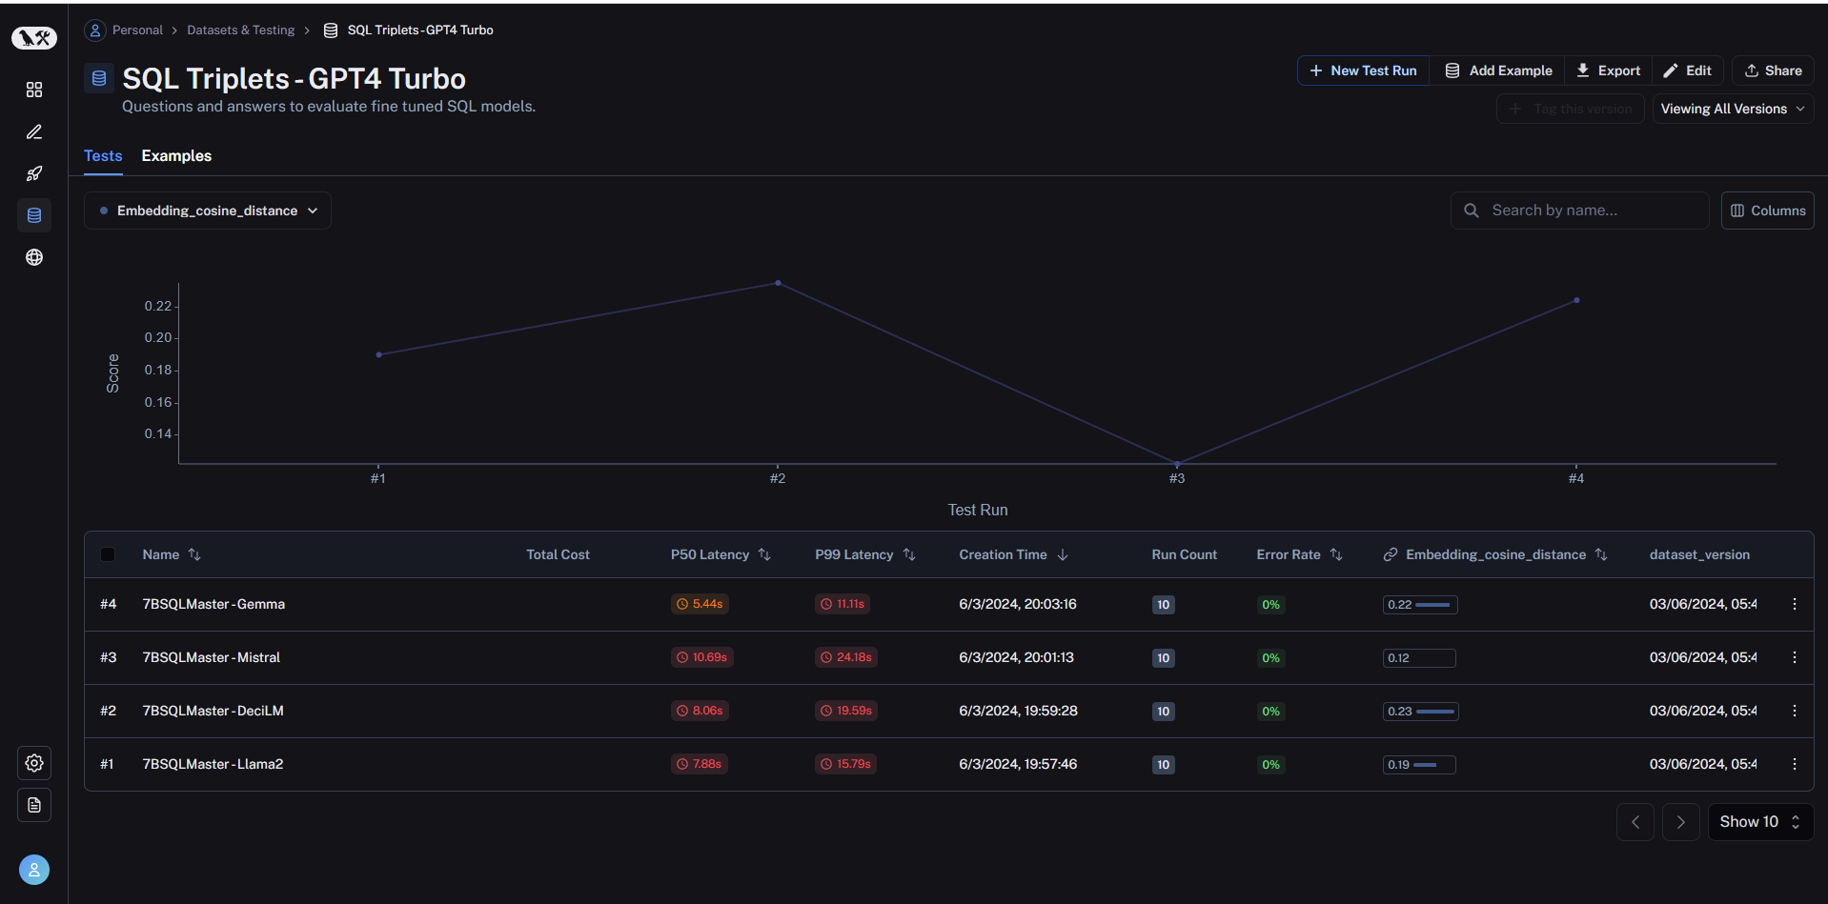The image size is (1828, 904).
Task: Open the Columns selector
Action: coord(1767,211)
